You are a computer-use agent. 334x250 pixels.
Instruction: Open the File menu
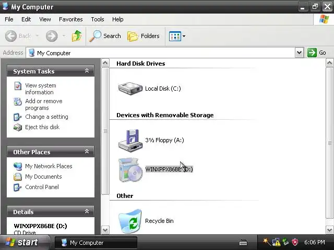click(9, 19)
